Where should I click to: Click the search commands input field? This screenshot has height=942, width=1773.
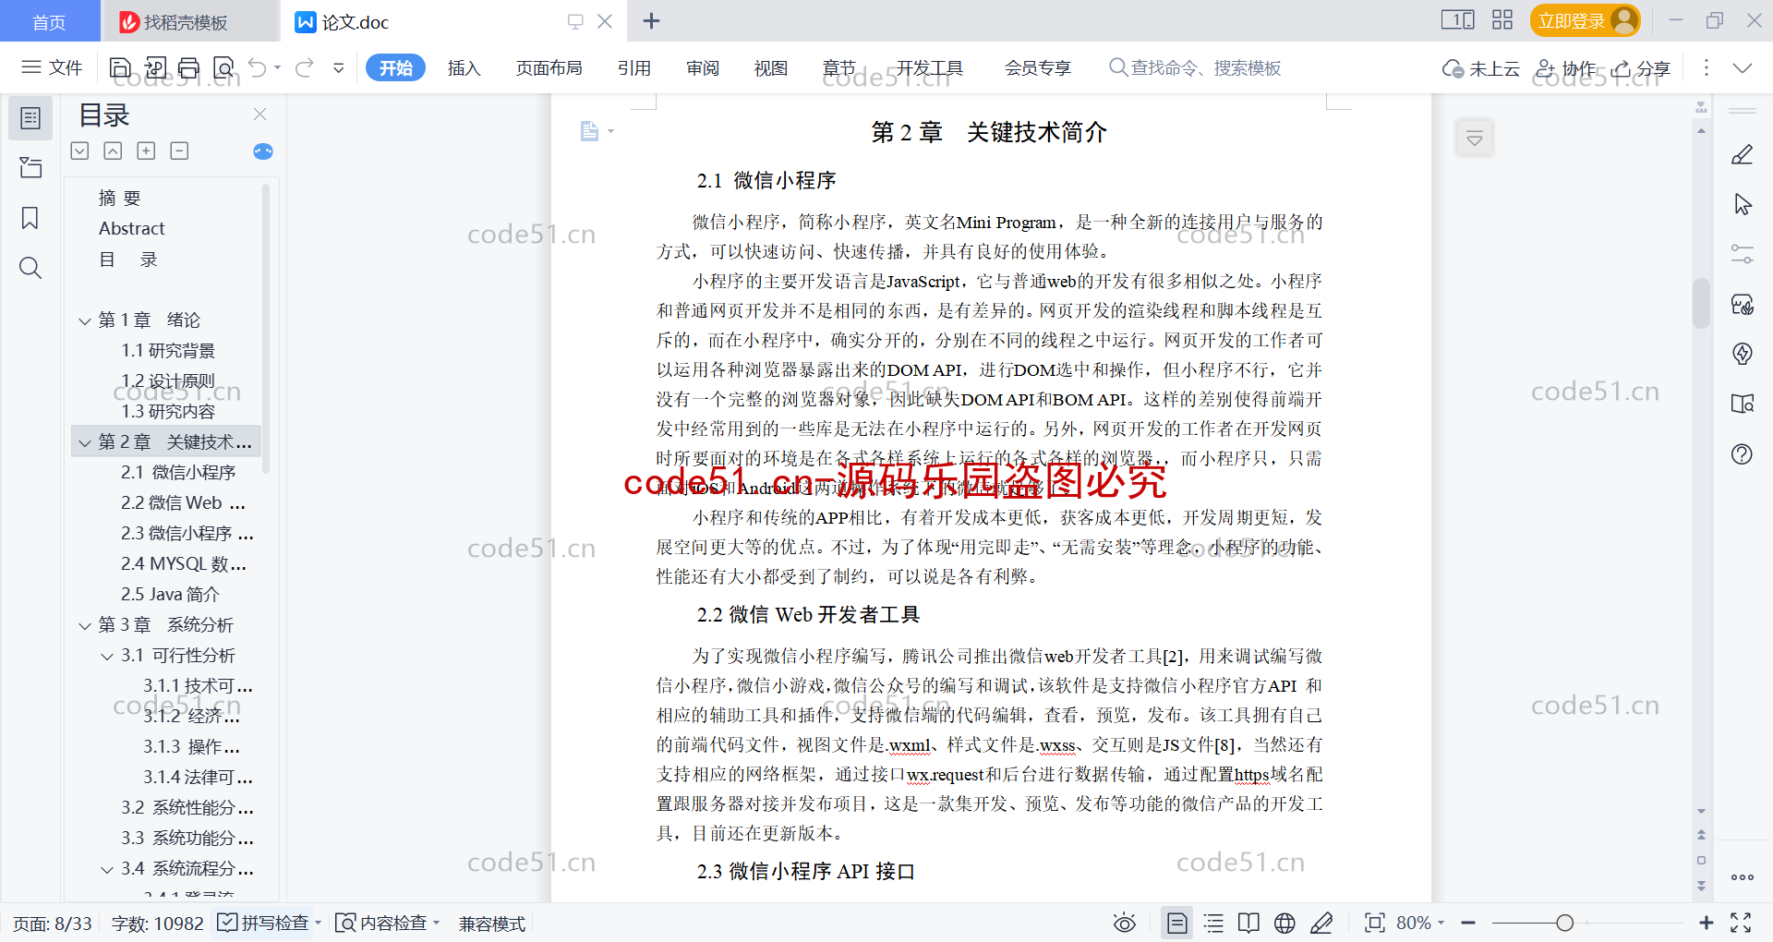click(x=1195, y=67)
